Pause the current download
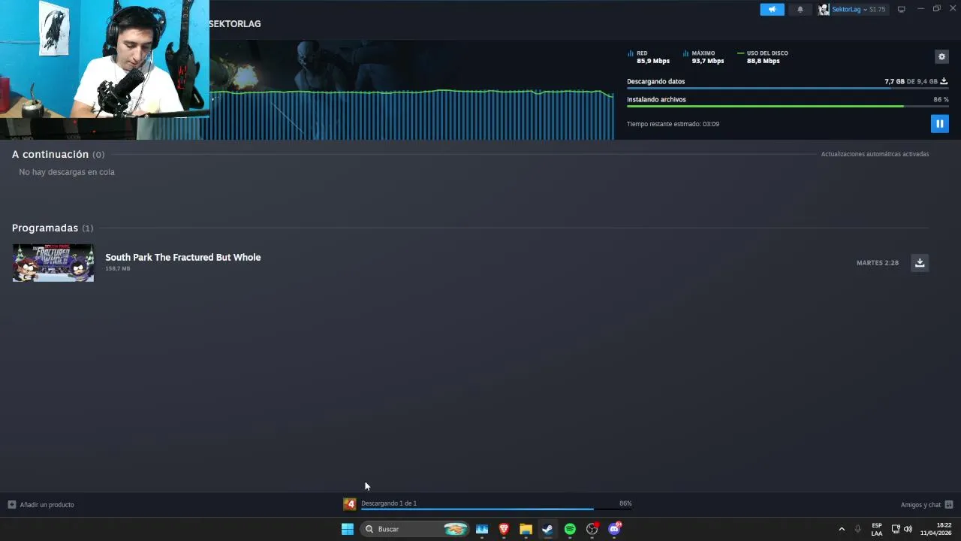 click(939, 123)
